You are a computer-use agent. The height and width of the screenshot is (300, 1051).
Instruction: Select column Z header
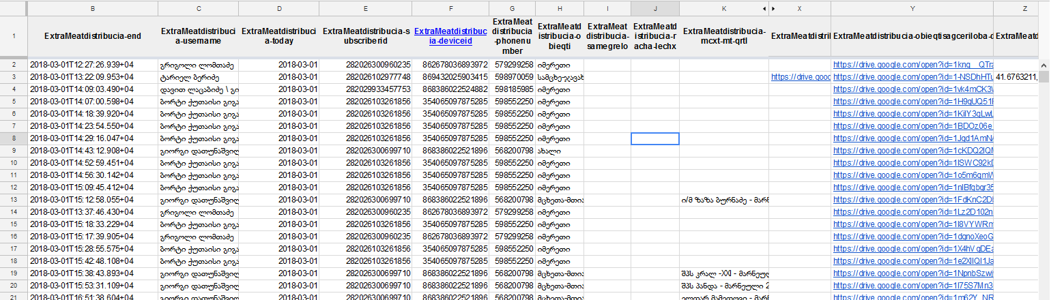pos(1024,8)
